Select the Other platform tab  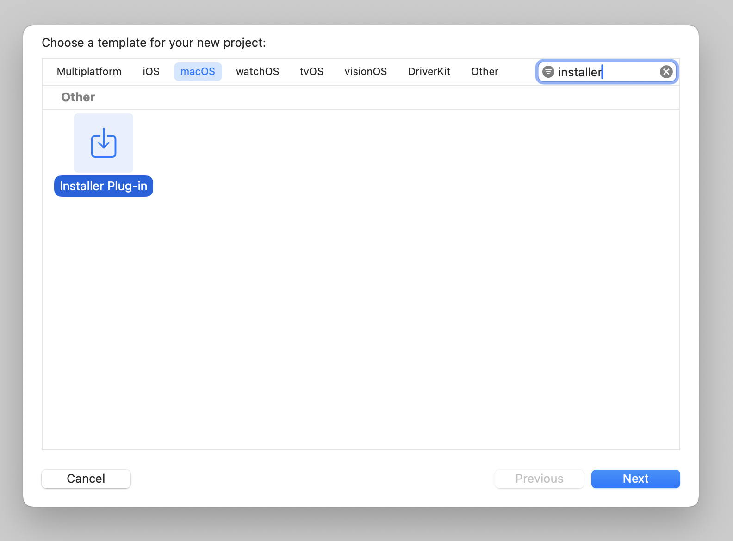[485, 72]
